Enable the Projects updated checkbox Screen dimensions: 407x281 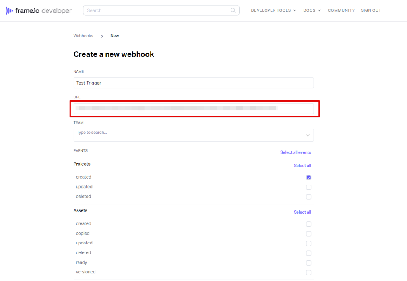tap(309, 187)
